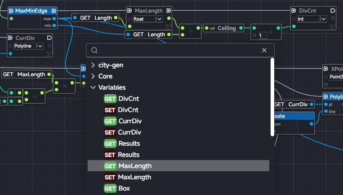
Task: Click the search magnifier icon
Action: coord(94,50)
